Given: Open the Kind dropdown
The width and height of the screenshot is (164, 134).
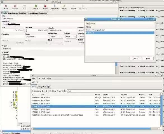Looking at the screenshot, I should pyautogui.click(x=56, y=43).
